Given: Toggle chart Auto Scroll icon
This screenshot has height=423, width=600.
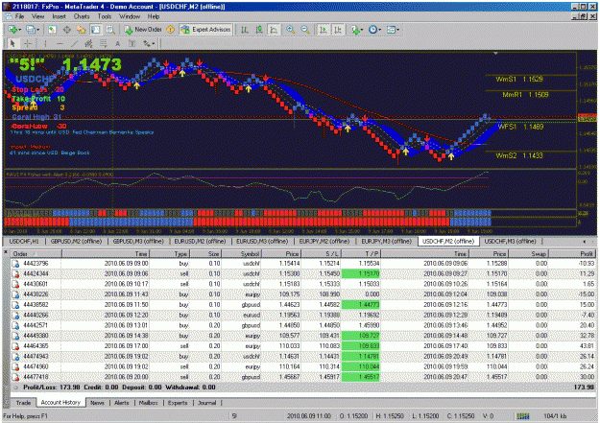Looking at the screenshot, I should [324, 30].
